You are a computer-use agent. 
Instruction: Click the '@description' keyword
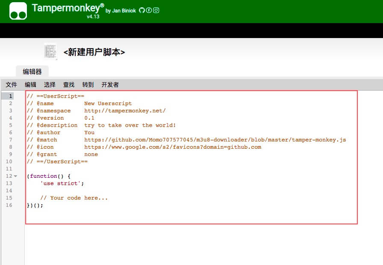[57, 125]
